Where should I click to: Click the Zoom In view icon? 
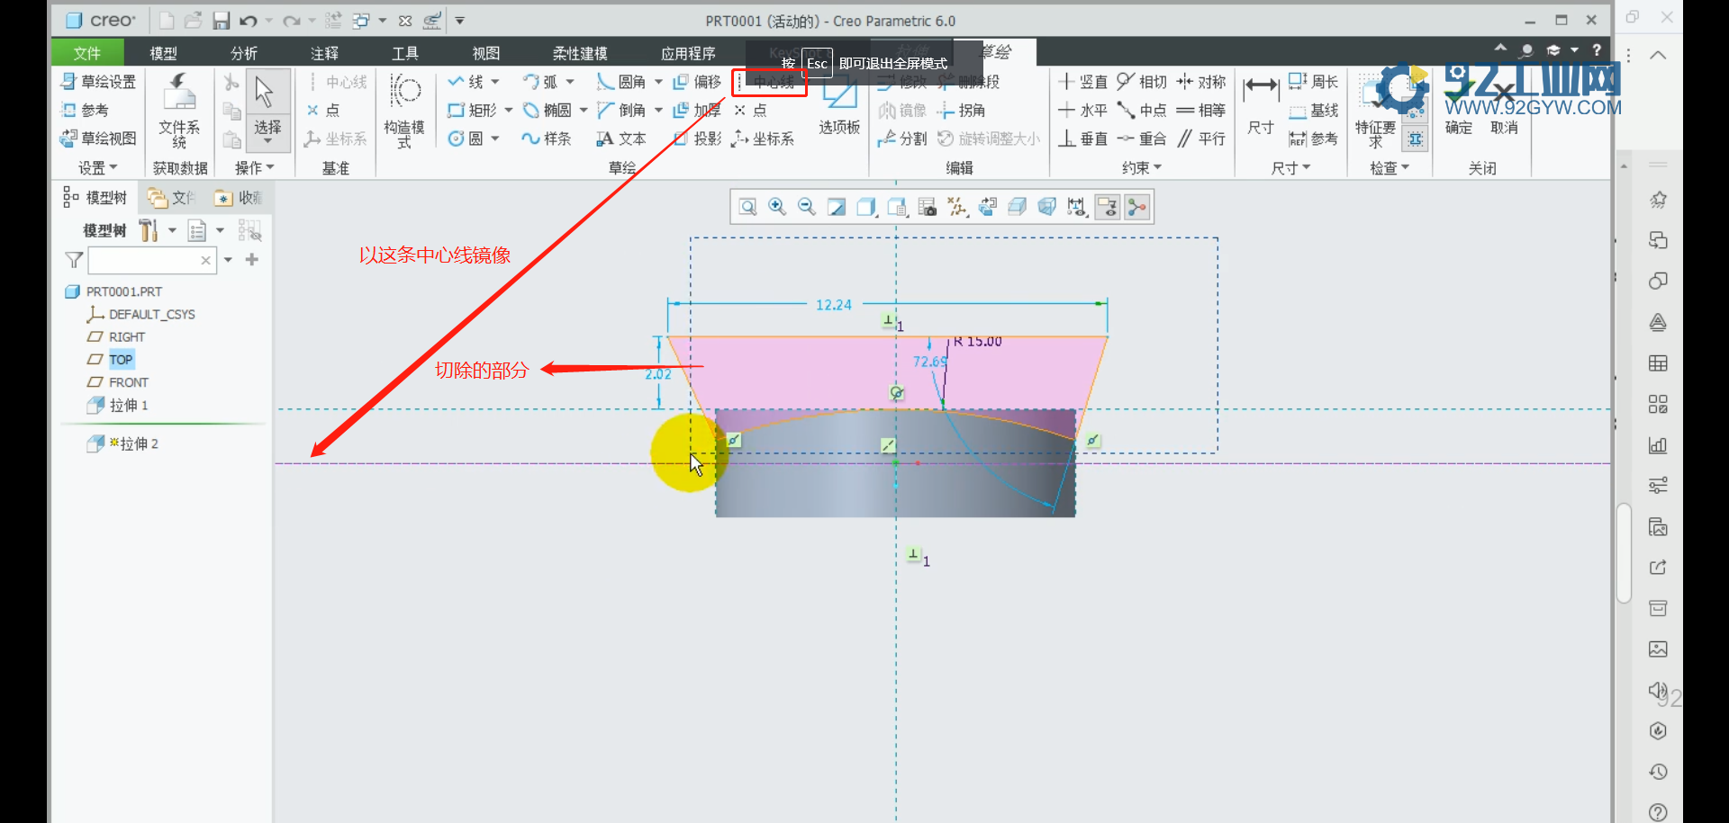(777, 208)
